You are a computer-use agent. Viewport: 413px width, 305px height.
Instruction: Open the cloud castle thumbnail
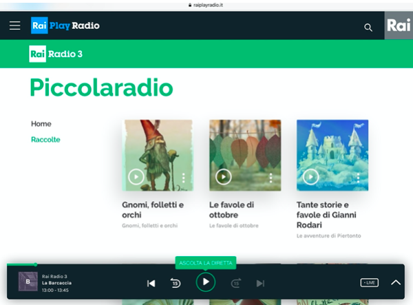[332, 156]
